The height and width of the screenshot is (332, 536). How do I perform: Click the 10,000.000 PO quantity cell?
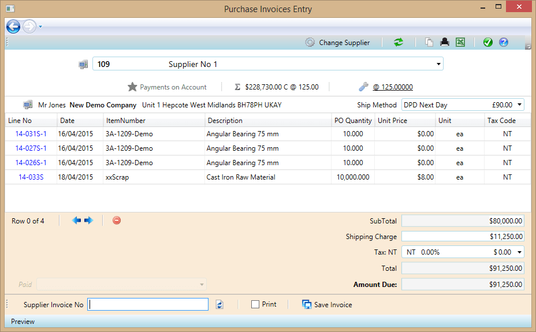(353, 177)
